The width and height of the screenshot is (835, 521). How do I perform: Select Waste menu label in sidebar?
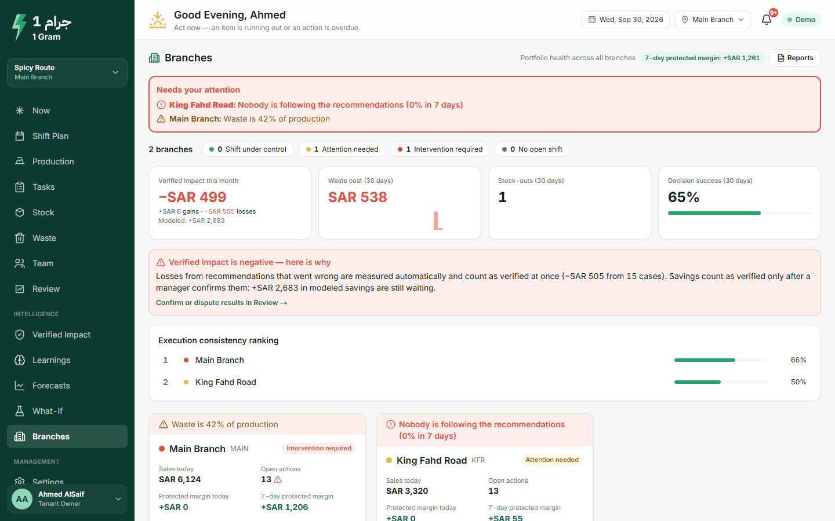coord(44,238)
